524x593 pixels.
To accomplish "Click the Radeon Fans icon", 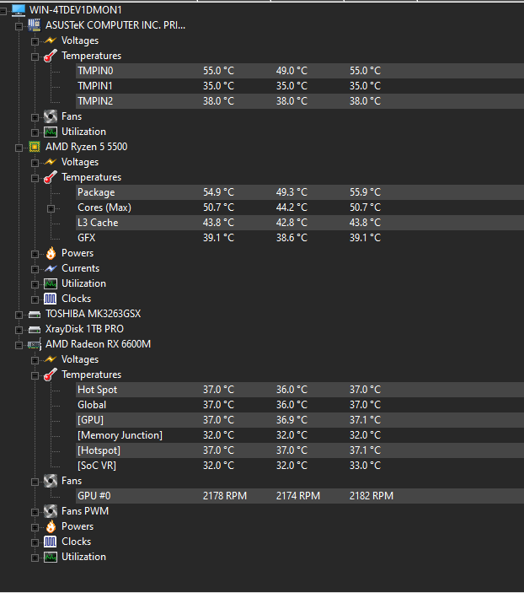I will (51, 481).
